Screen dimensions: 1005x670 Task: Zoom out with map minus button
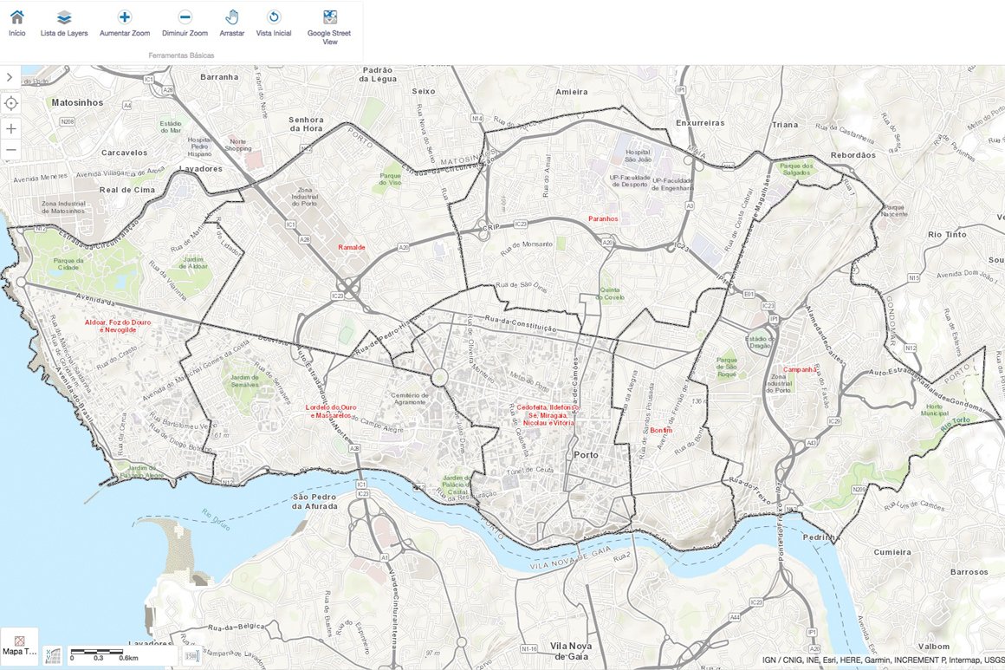pos(11,150)
